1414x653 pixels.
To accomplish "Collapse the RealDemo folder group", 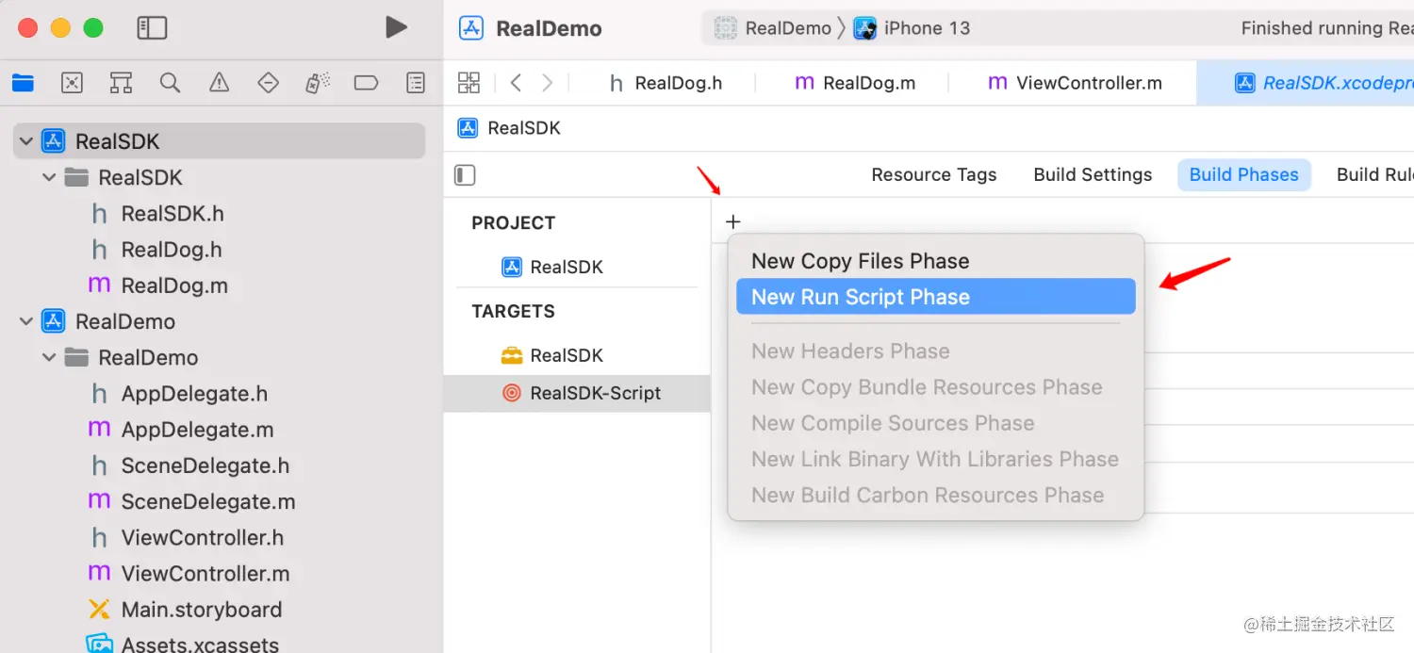I will [49, 358].
